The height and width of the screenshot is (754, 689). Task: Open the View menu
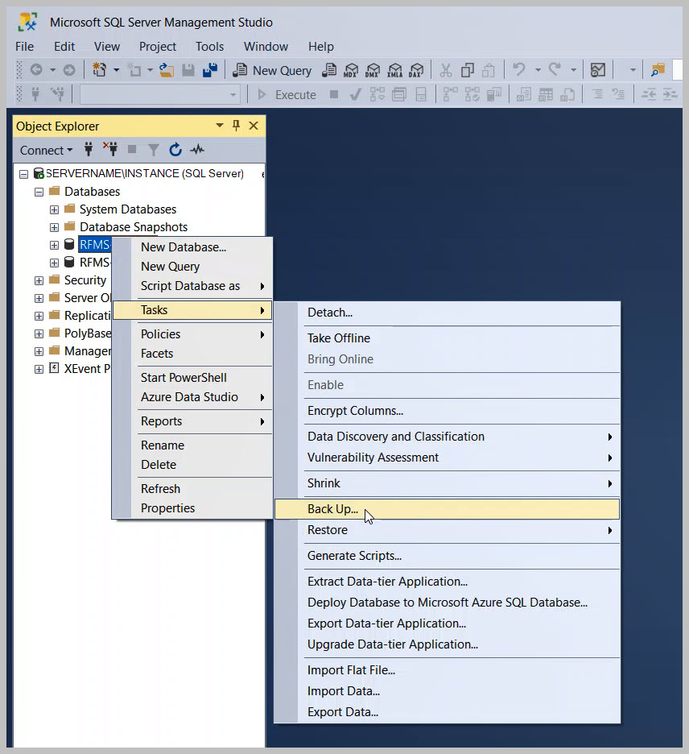point(107,47)
